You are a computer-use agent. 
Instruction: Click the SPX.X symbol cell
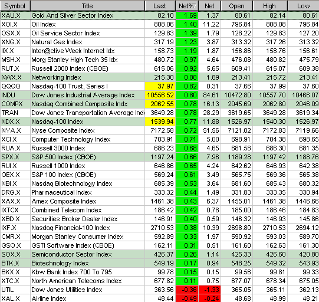coord(15,157)
